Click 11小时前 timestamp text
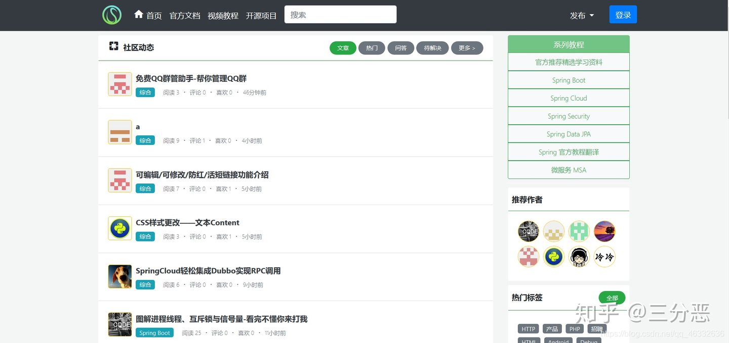This screenshot has width=729, height=343. 275,333
